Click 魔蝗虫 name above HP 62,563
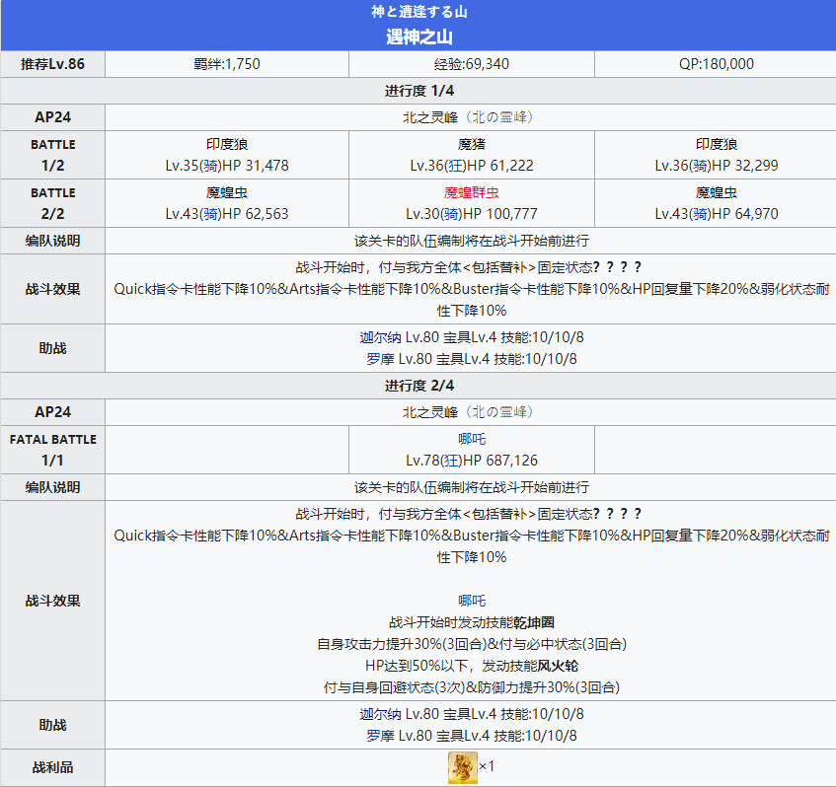Image resolution: width=836 pixels, height=787 pixels. (x=227, y=192)
